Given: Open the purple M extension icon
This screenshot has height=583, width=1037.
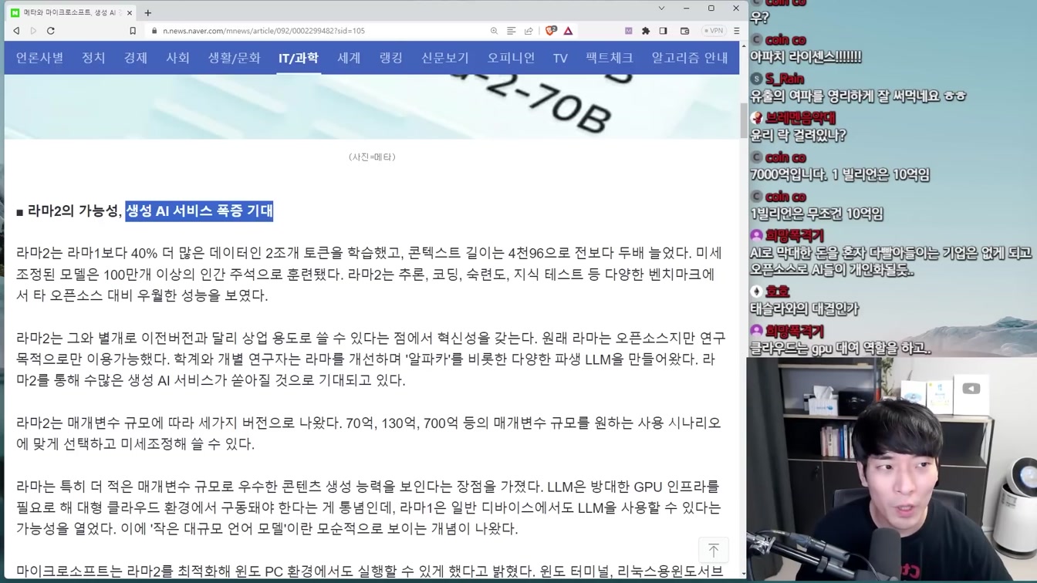Looking at the screenshot, I should coord(628,31).
